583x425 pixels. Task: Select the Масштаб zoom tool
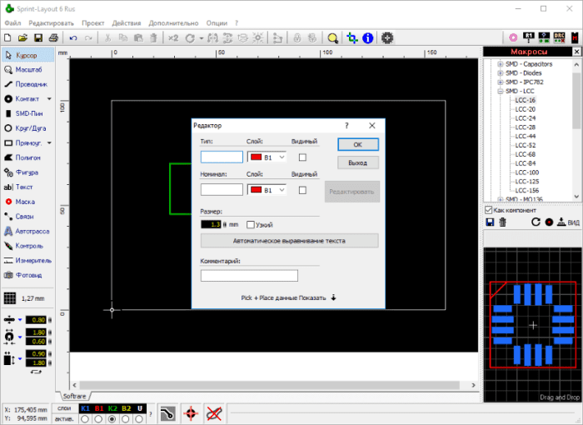pyautogui.click(x=27, y=70)
